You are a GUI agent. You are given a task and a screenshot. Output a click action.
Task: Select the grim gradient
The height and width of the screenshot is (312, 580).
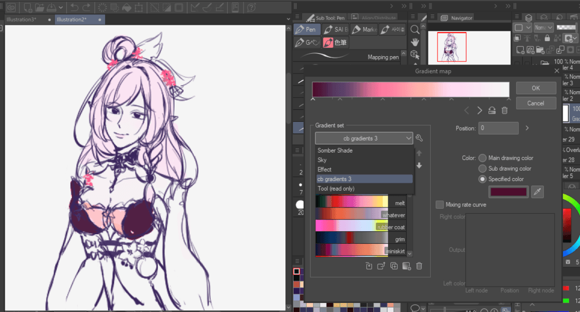point(361,238)
